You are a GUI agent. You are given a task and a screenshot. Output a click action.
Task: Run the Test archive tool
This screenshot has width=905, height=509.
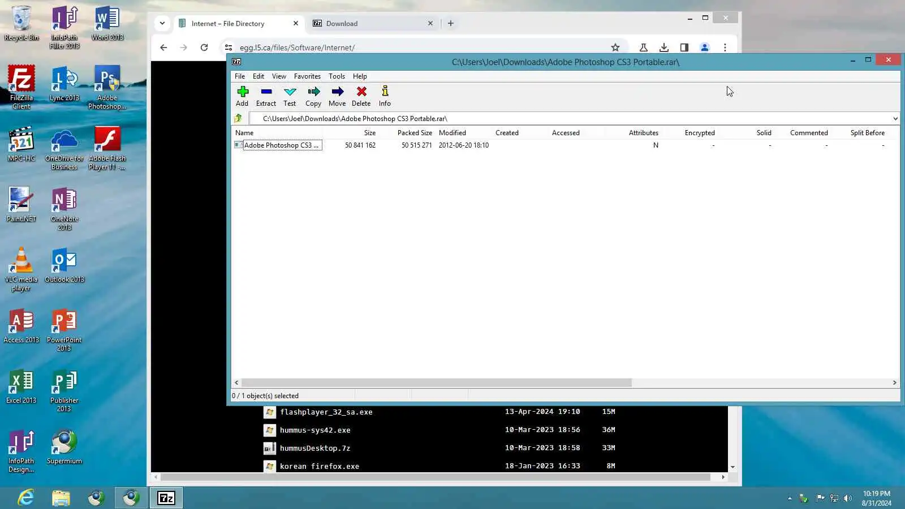tap(290, 96)
